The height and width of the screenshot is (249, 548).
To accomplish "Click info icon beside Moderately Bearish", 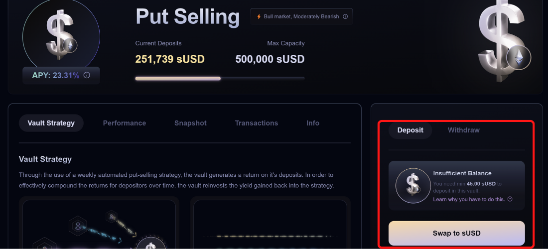I will tap(345, 16).
